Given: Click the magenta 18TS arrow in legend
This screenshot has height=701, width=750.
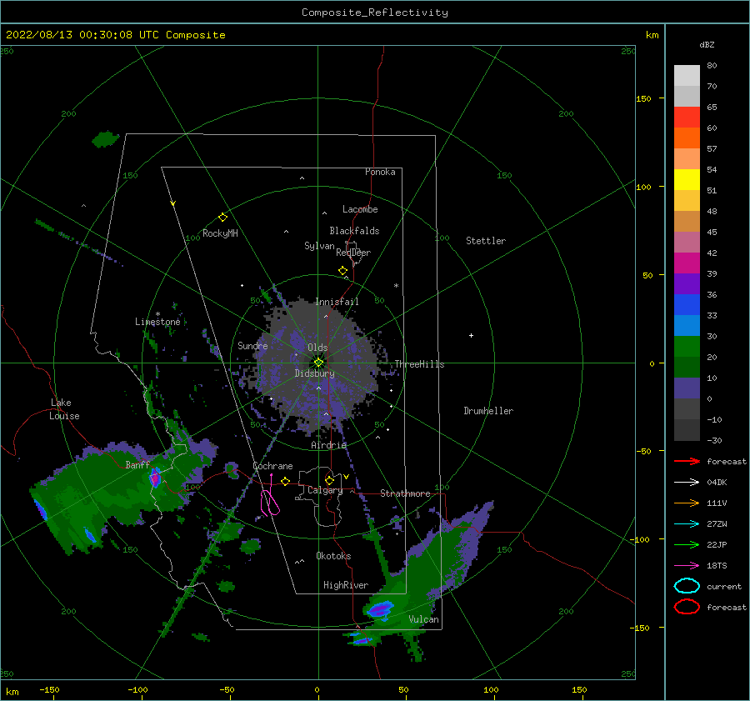Looking at the screenshot, I should 687,566.
